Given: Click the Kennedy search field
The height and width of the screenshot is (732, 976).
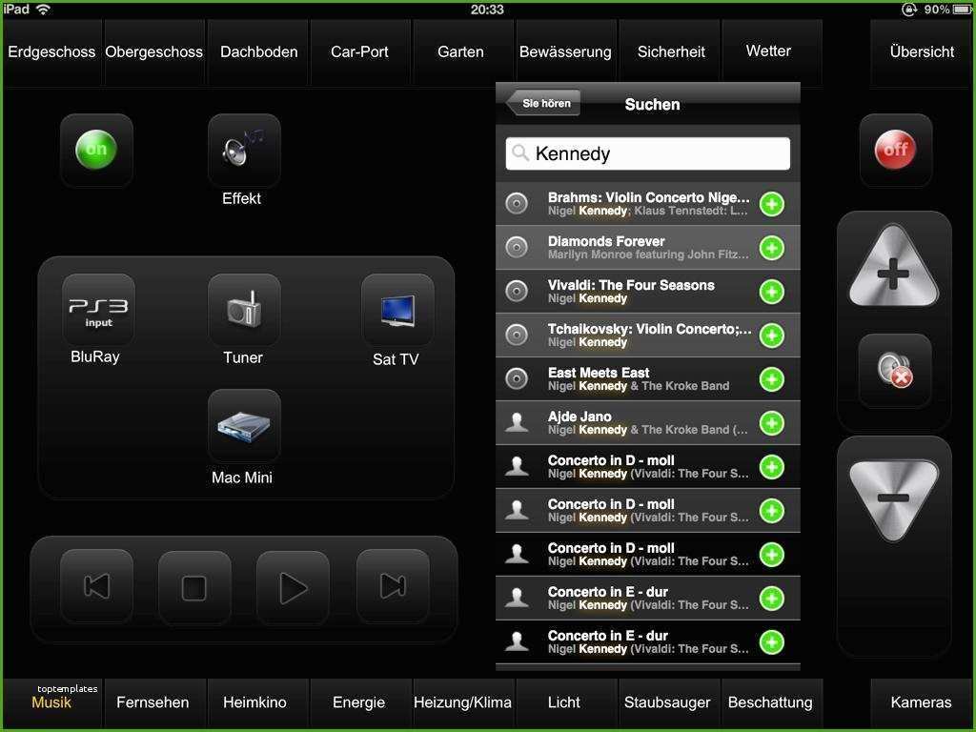Looking at the screenshot, I should 648,153.
